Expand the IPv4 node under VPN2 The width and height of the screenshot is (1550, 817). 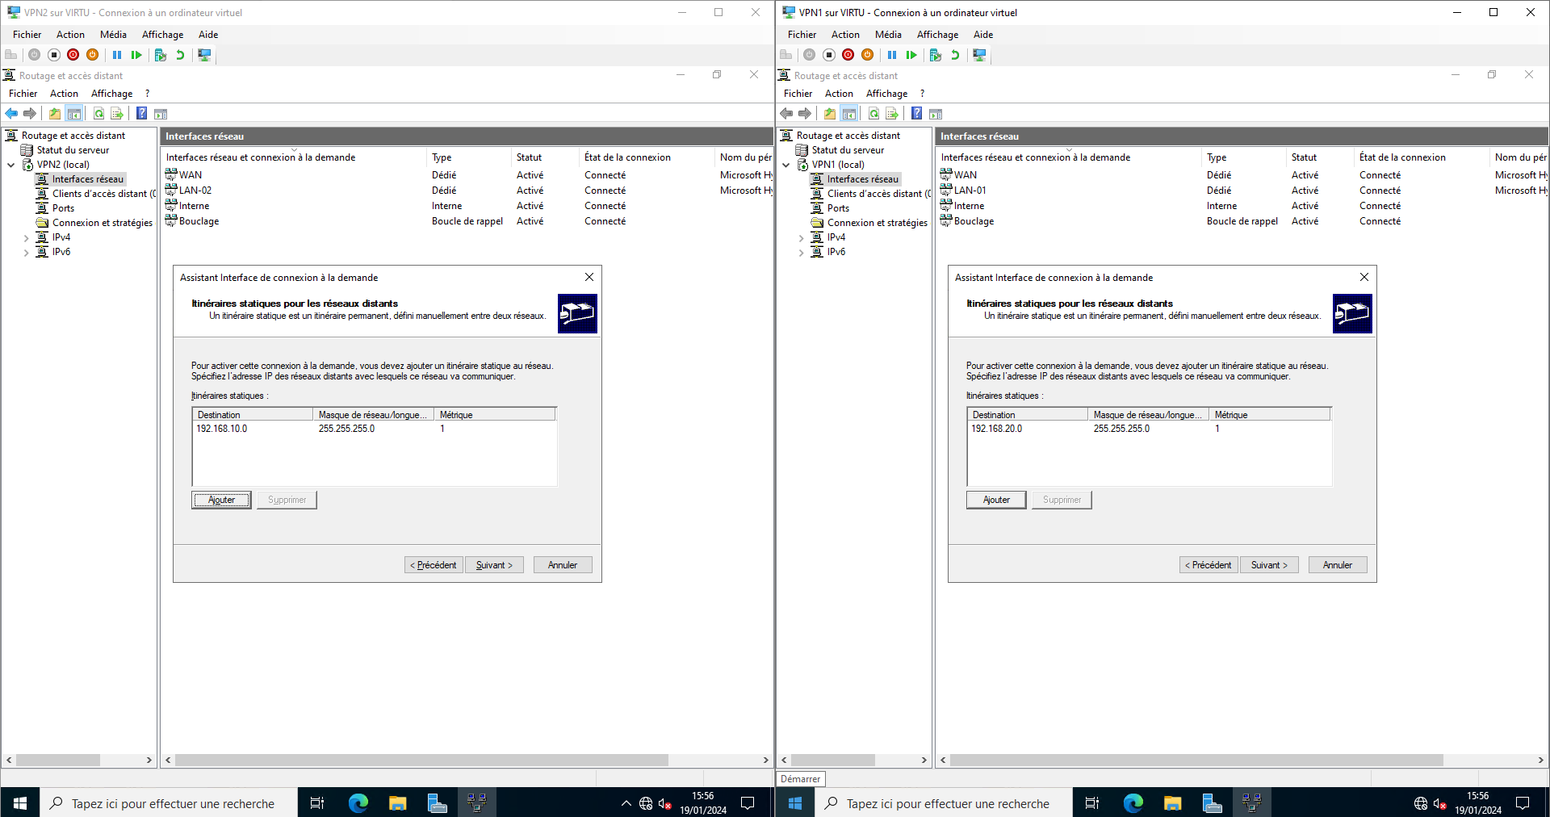(x=26, y=238)
